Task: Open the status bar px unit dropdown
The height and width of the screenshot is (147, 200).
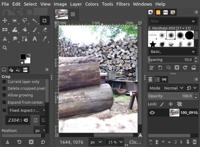Action: [96, 142]
